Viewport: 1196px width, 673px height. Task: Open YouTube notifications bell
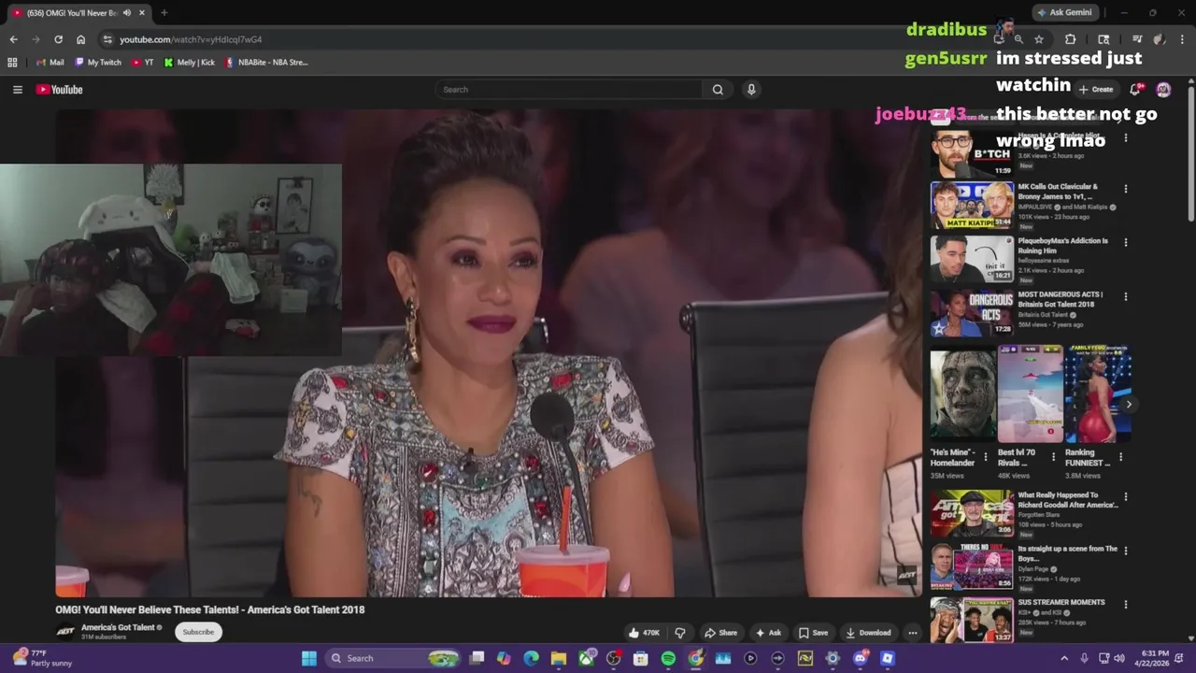tap(1134, 90)
